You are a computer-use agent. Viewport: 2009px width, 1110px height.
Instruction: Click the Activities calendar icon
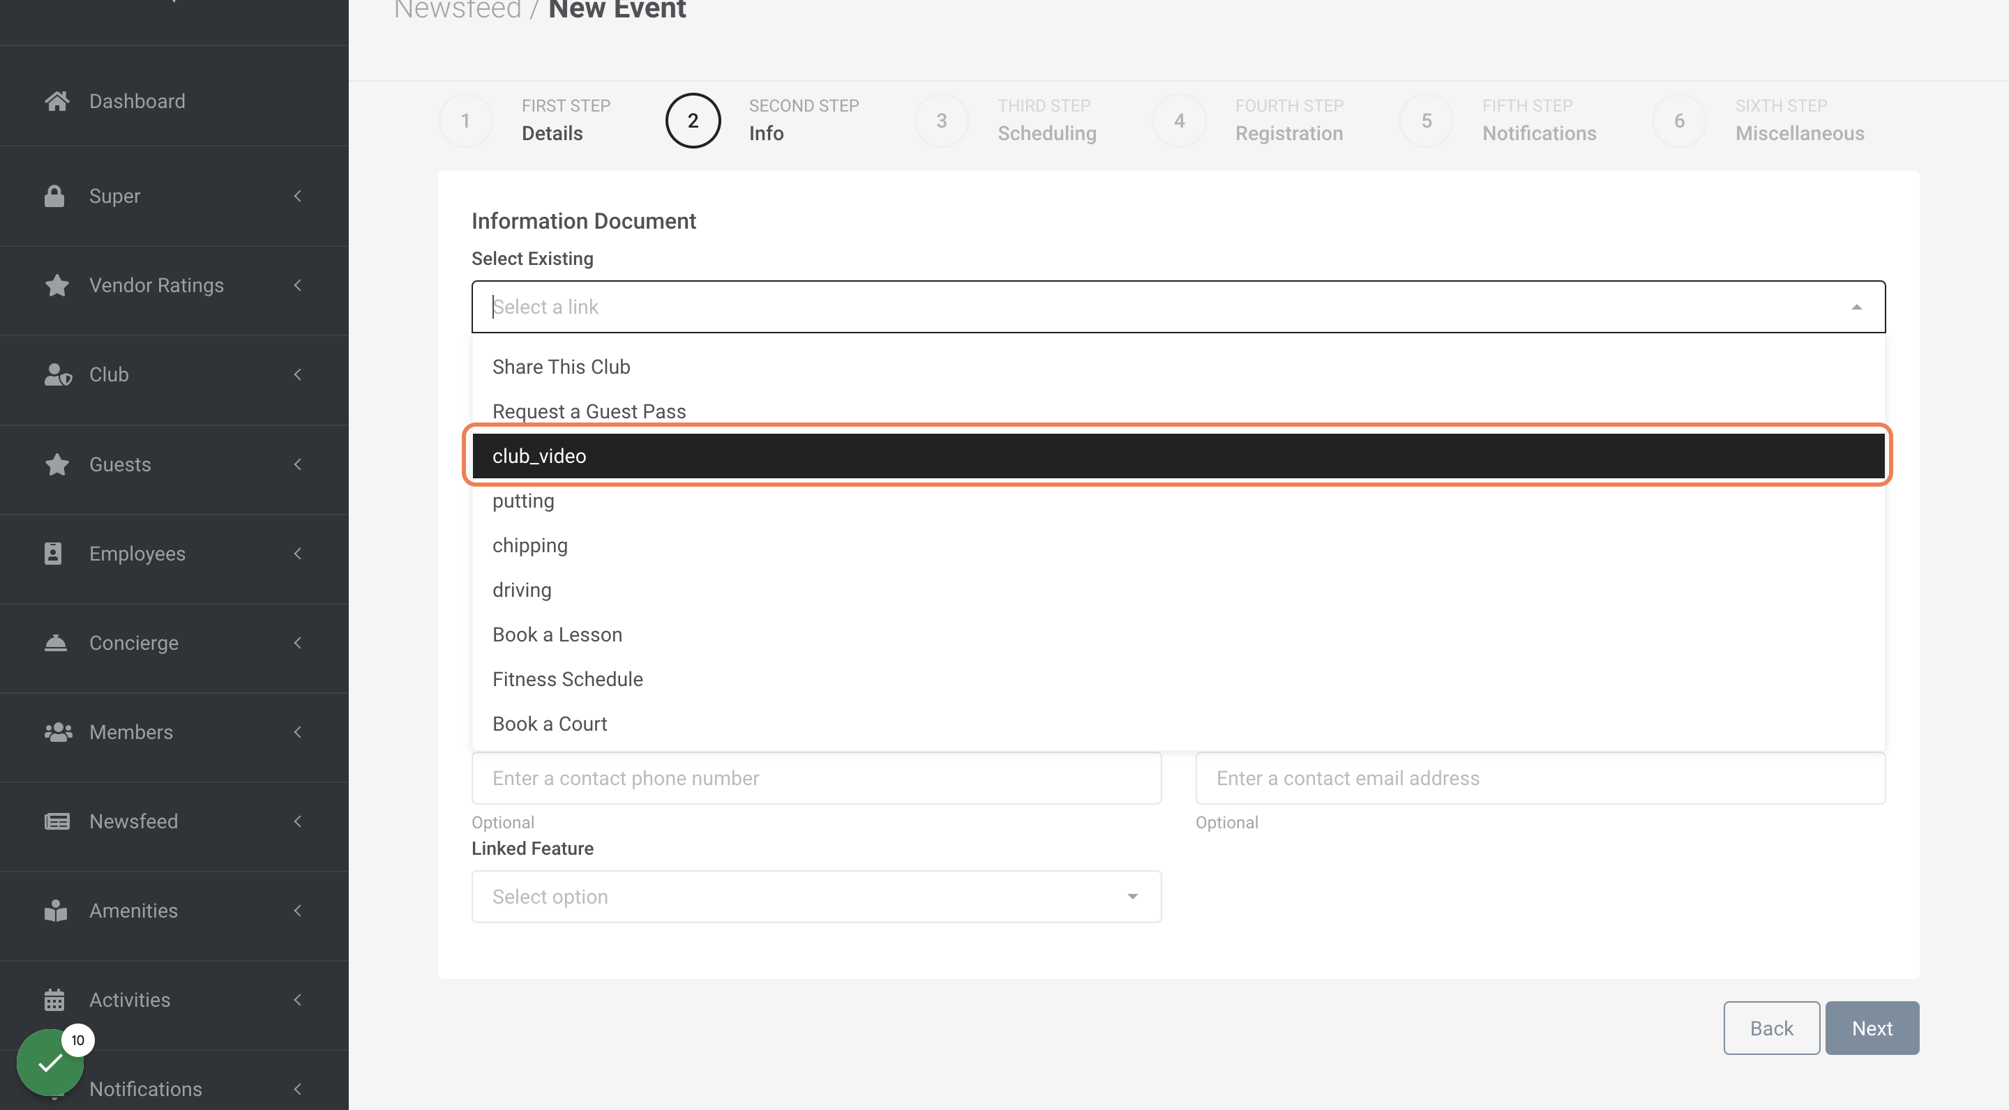point(54,999)
